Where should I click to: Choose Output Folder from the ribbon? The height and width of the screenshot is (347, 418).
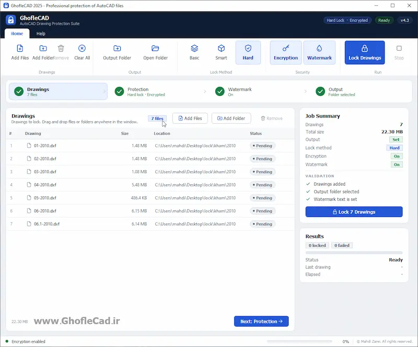click(117, 53)
